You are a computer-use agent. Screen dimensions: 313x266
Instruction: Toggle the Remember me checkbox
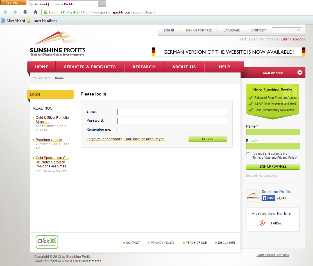click(119, 128)
